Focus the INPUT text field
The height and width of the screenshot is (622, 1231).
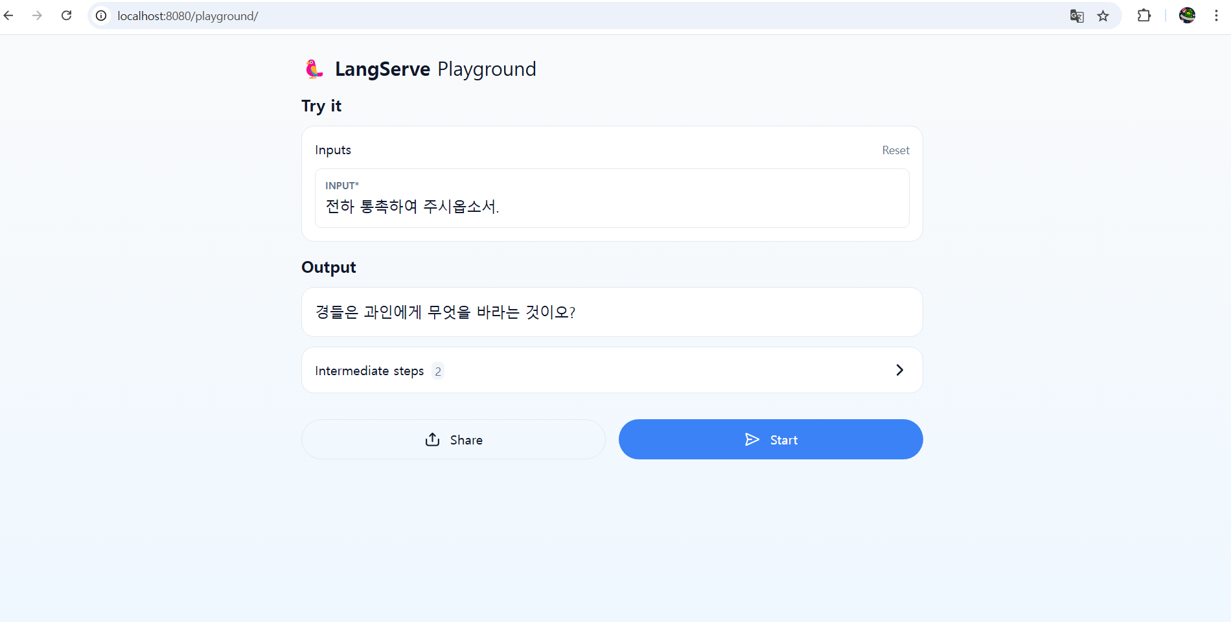point(612,198)
